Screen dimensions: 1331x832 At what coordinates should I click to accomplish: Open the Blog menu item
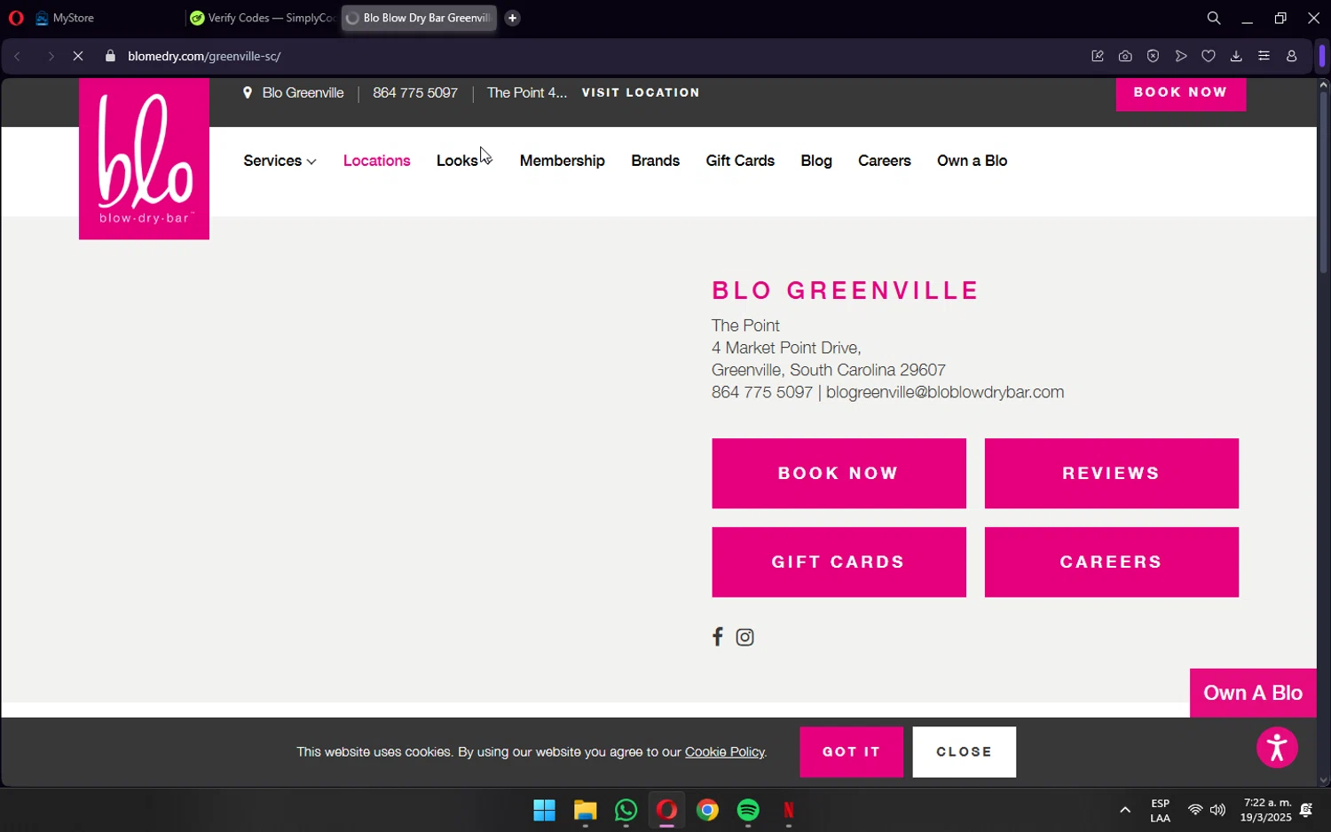[815, 161]
